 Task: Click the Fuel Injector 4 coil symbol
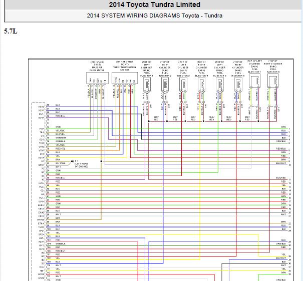(x=201, y=85)
